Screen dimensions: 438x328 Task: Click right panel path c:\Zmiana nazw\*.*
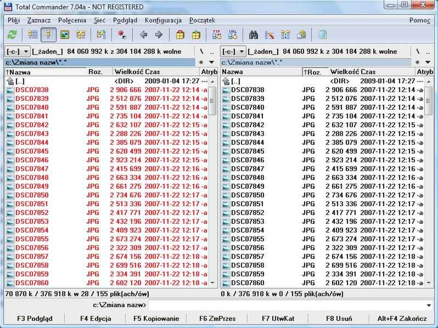click(x=316, y=62)
